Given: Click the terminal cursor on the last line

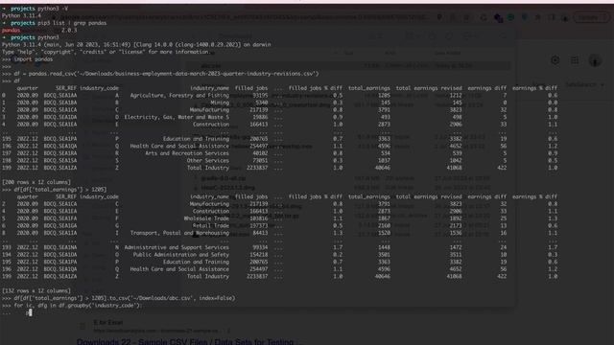Looking at the screenshot, I should (x=30, y=312).
